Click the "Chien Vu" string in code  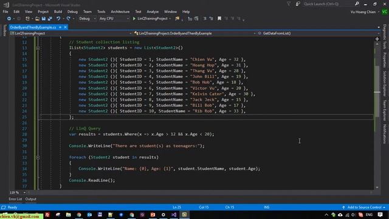(x=202, y=60)
